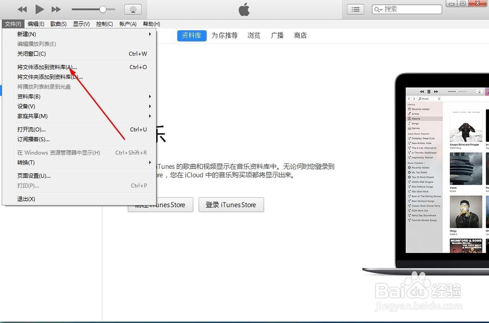Click the search field

pos(407,9)
